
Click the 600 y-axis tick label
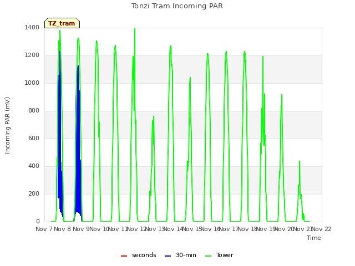pos(34,139)
